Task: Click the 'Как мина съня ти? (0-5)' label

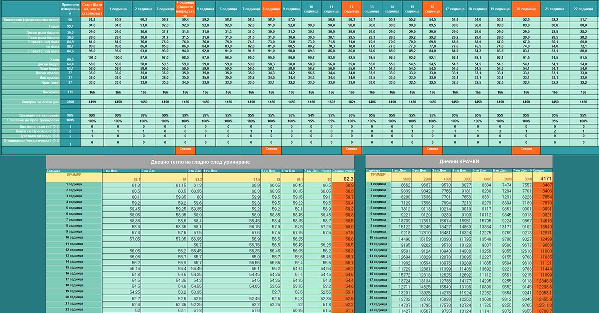Action: pos(30,127)
